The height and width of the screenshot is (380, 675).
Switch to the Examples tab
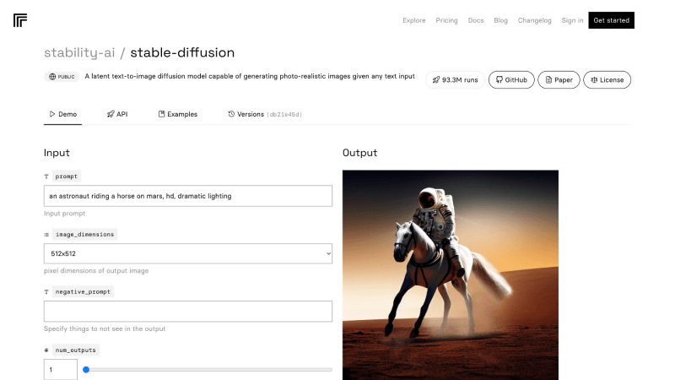click(177, 114)
